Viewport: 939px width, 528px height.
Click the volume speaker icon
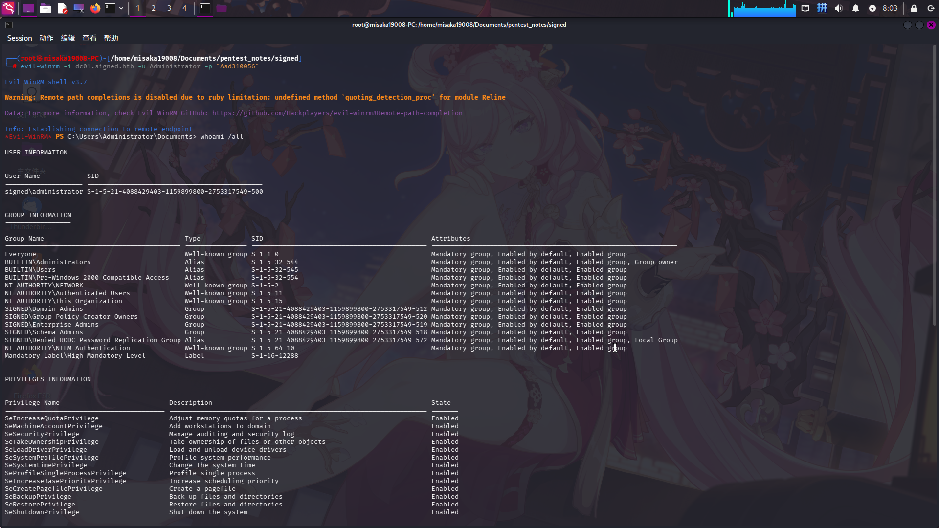[839, 8]
